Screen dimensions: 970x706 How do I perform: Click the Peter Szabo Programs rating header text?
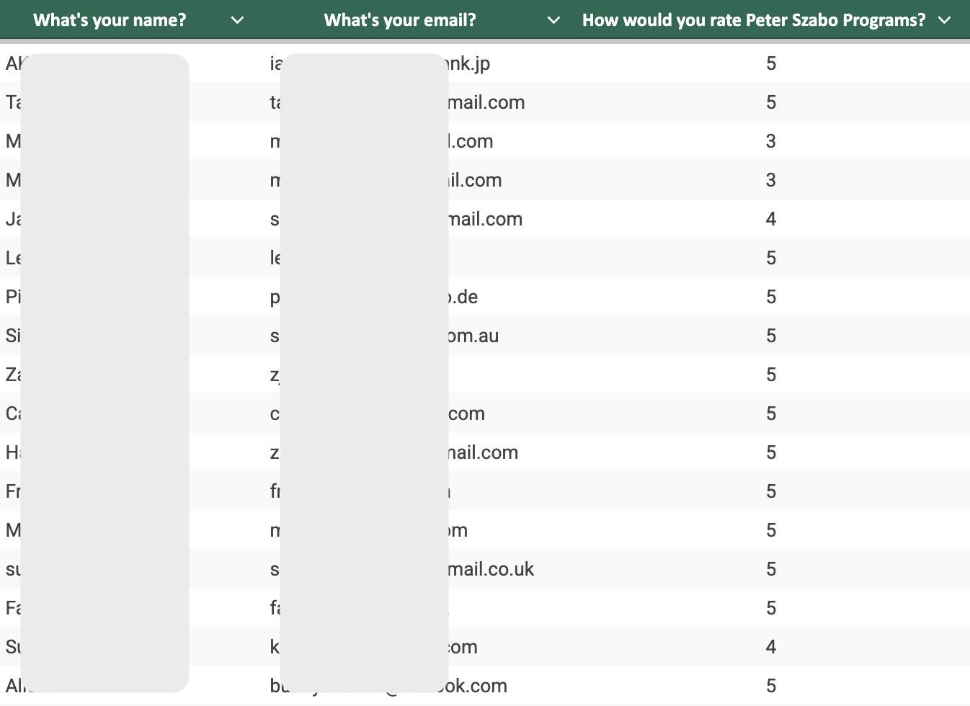pos(753,20)
